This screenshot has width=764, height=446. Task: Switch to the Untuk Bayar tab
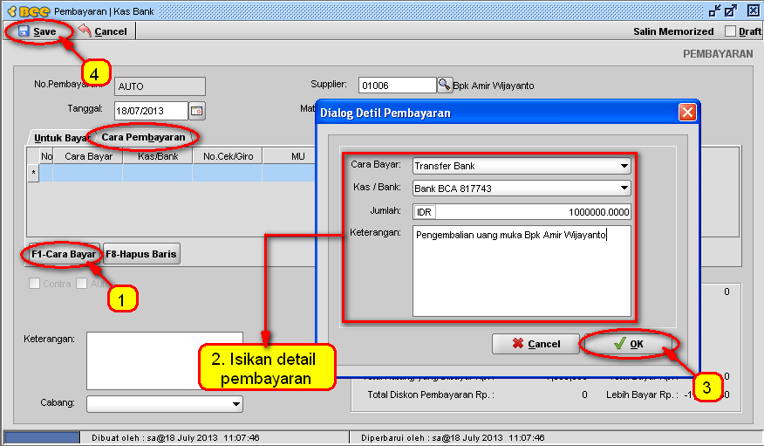pyautogui.click(x=60, y=138)
